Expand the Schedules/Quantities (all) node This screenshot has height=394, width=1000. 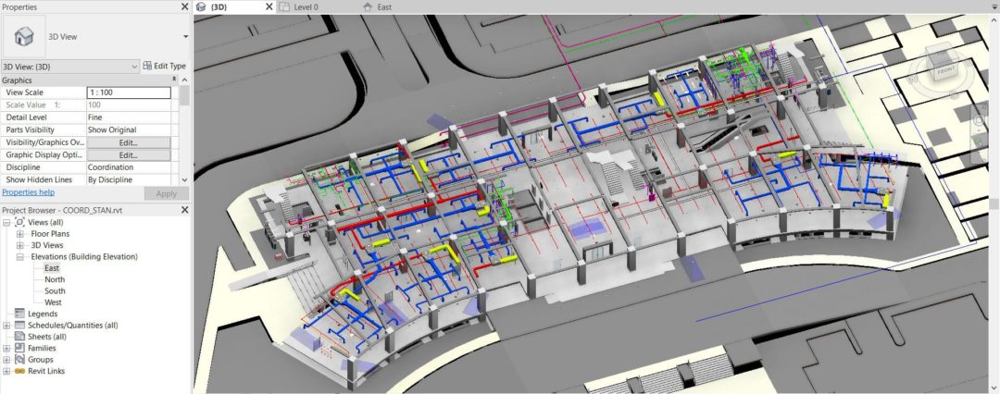6,326
